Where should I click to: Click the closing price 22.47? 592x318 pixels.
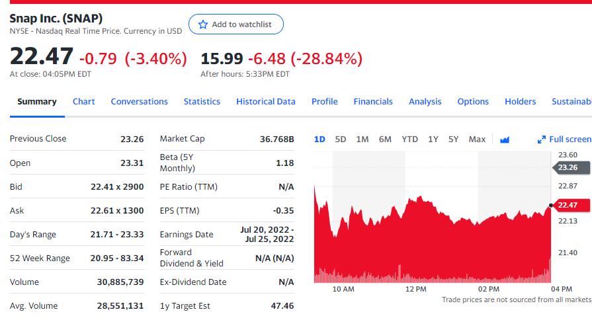(x=42, y=56)
